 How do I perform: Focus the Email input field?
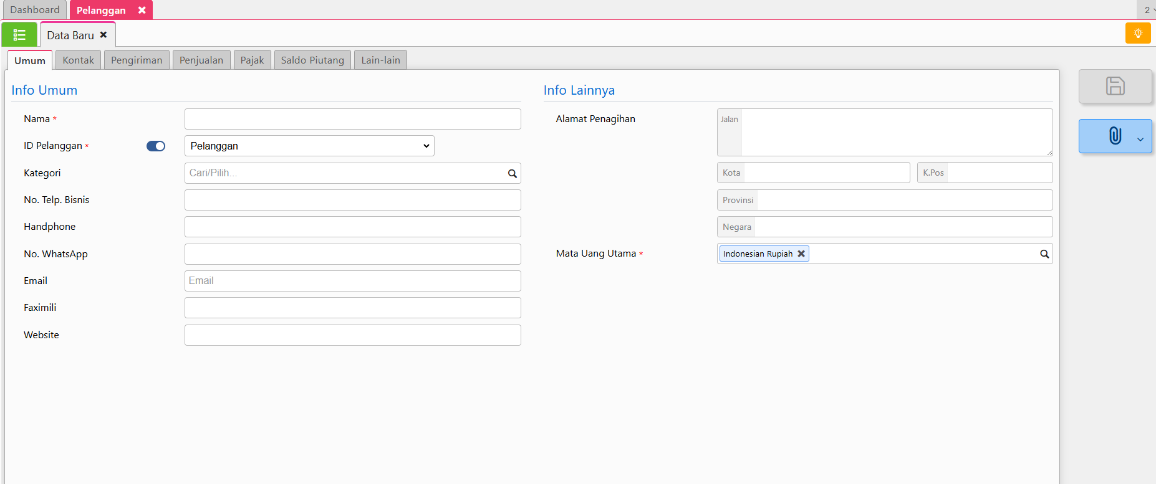[352, 281]
